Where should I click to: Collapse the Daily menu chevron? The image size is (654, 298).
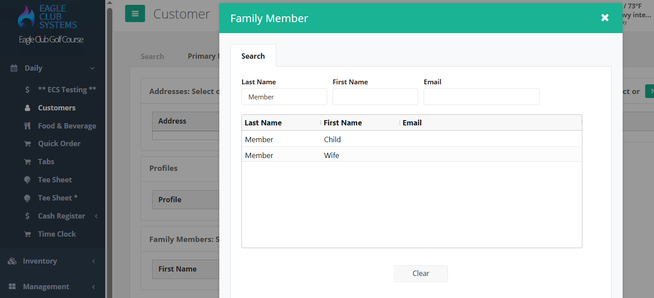point(92,68)
